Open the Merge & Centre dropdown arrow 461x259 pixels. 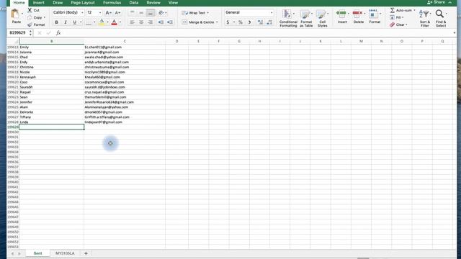point(217,22)
